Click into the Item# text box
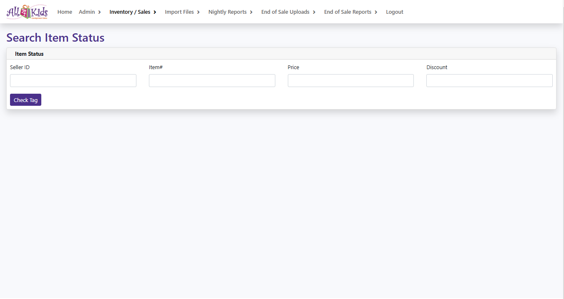 coord(212,80)
